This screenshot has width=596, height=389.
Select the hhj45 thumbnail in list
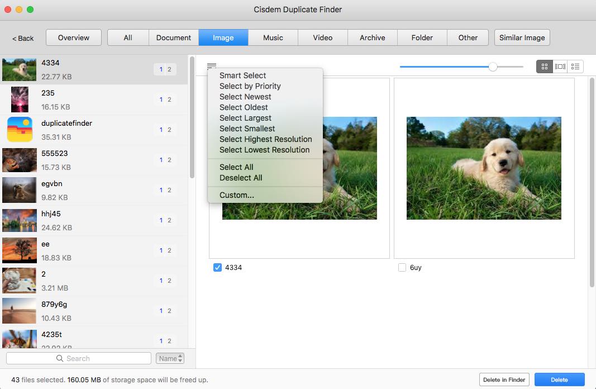tap(20, 220)
